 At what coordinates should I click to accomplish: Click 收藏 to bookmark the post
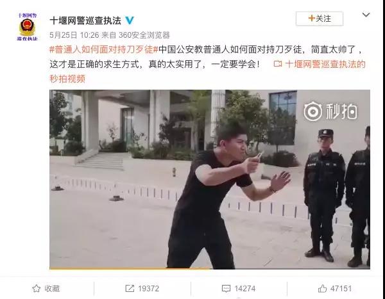click(x=52, y=289)
